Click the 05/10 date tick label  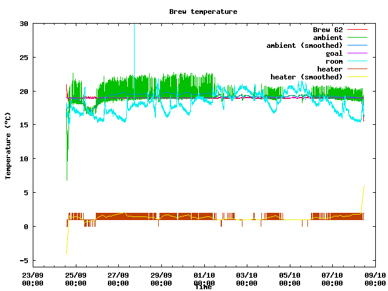pyautogui.click(x=289, y=279)
